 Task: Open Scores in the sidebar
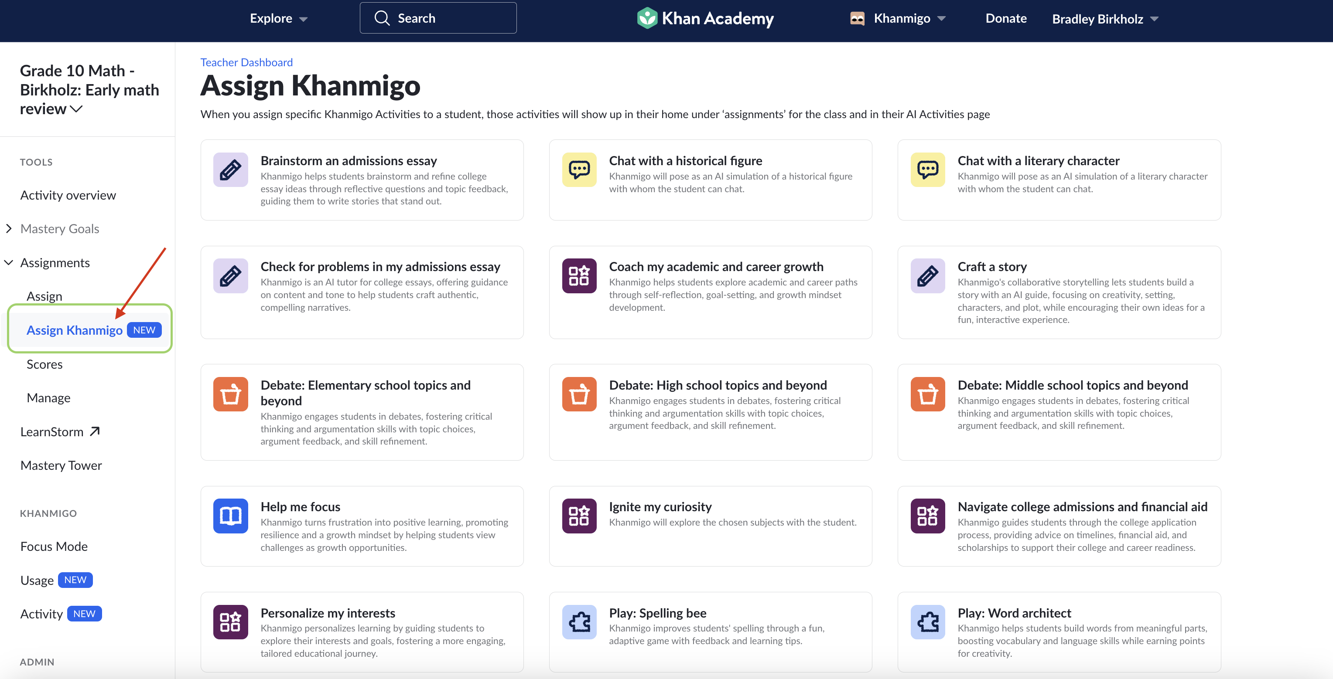pos(44,364)
